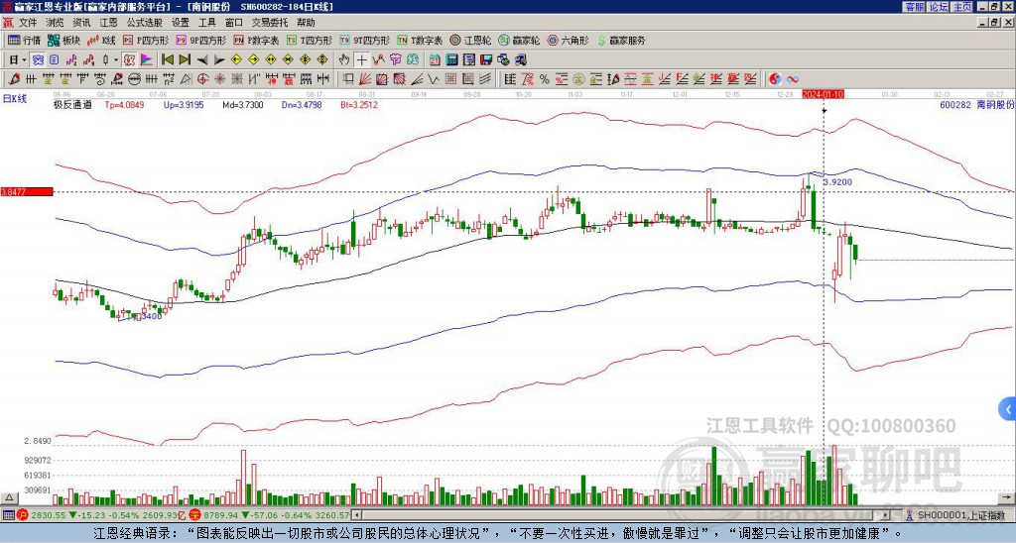The image size is (1016, 543).
Task: Open the 窗口 menu
Action: [234, 23]
